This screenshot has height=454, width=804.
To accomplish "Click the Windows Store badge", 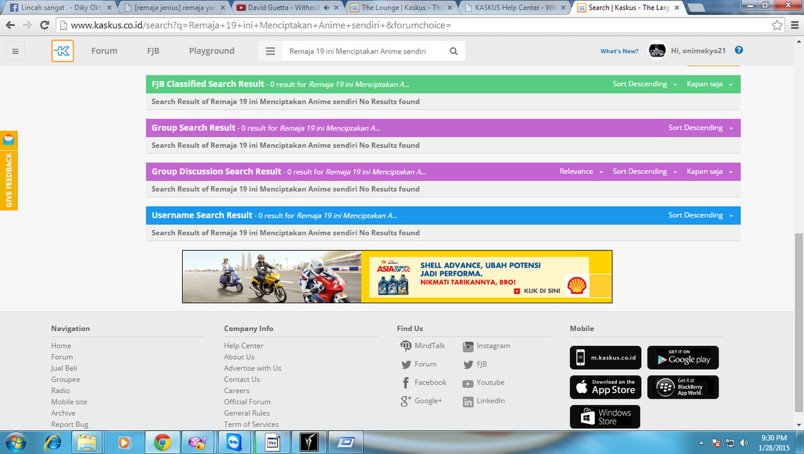I will pos(605,417).
